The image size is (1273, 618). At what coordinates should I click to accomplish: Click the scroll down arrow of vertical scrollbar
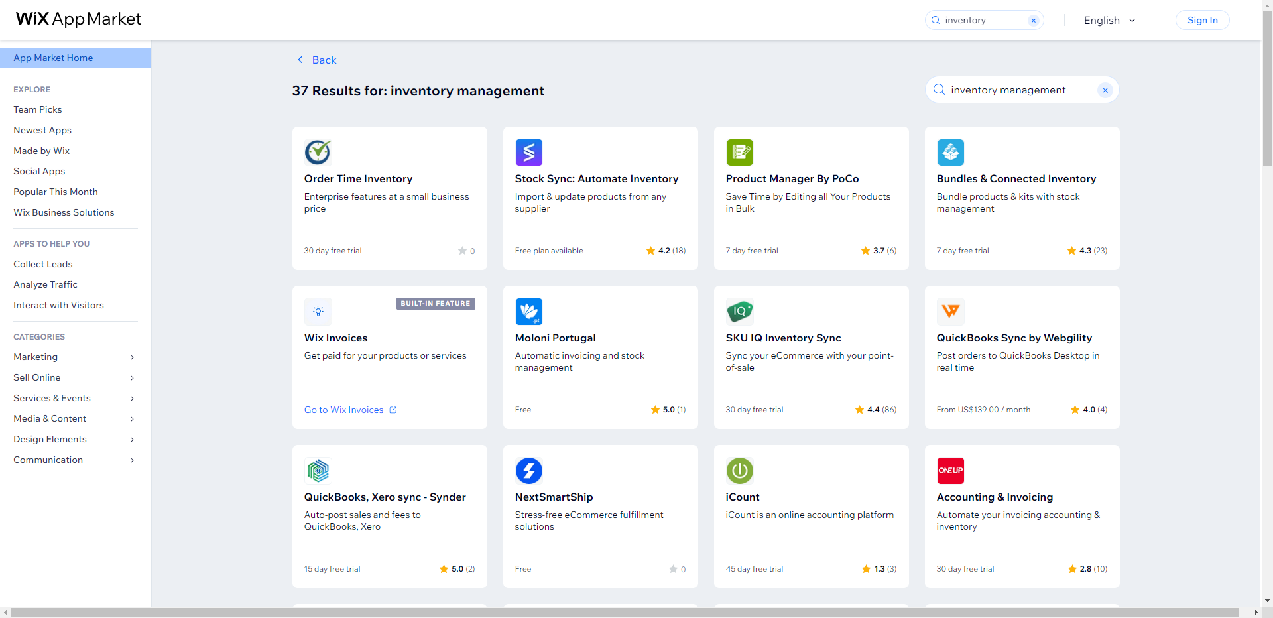(1267, 601)
